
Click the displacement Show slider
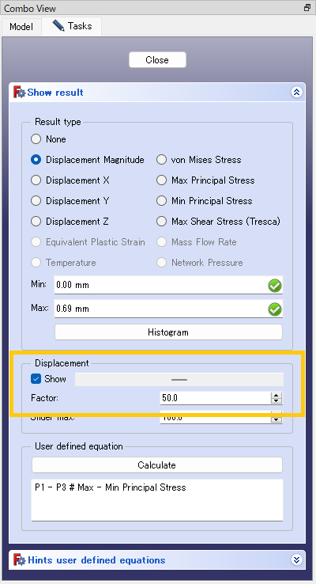coord(179,380)
